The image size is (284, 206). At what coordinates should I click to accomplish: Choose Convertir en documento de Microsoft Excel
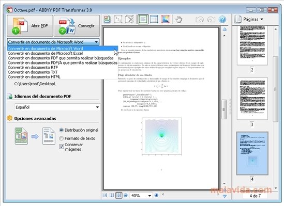point(63,53)
